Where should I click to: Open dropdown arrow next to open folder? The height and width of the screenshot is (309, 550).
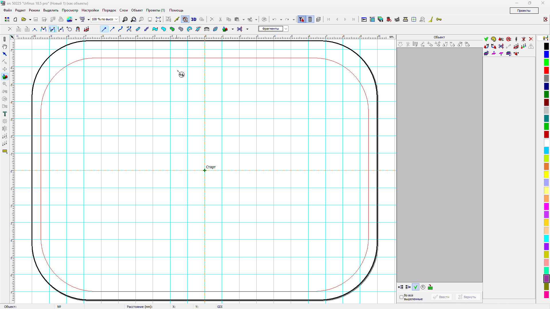(30, 20)
